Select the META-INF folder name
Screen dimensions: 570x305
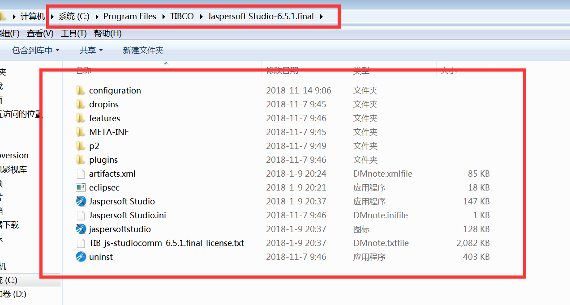point(109,132)
